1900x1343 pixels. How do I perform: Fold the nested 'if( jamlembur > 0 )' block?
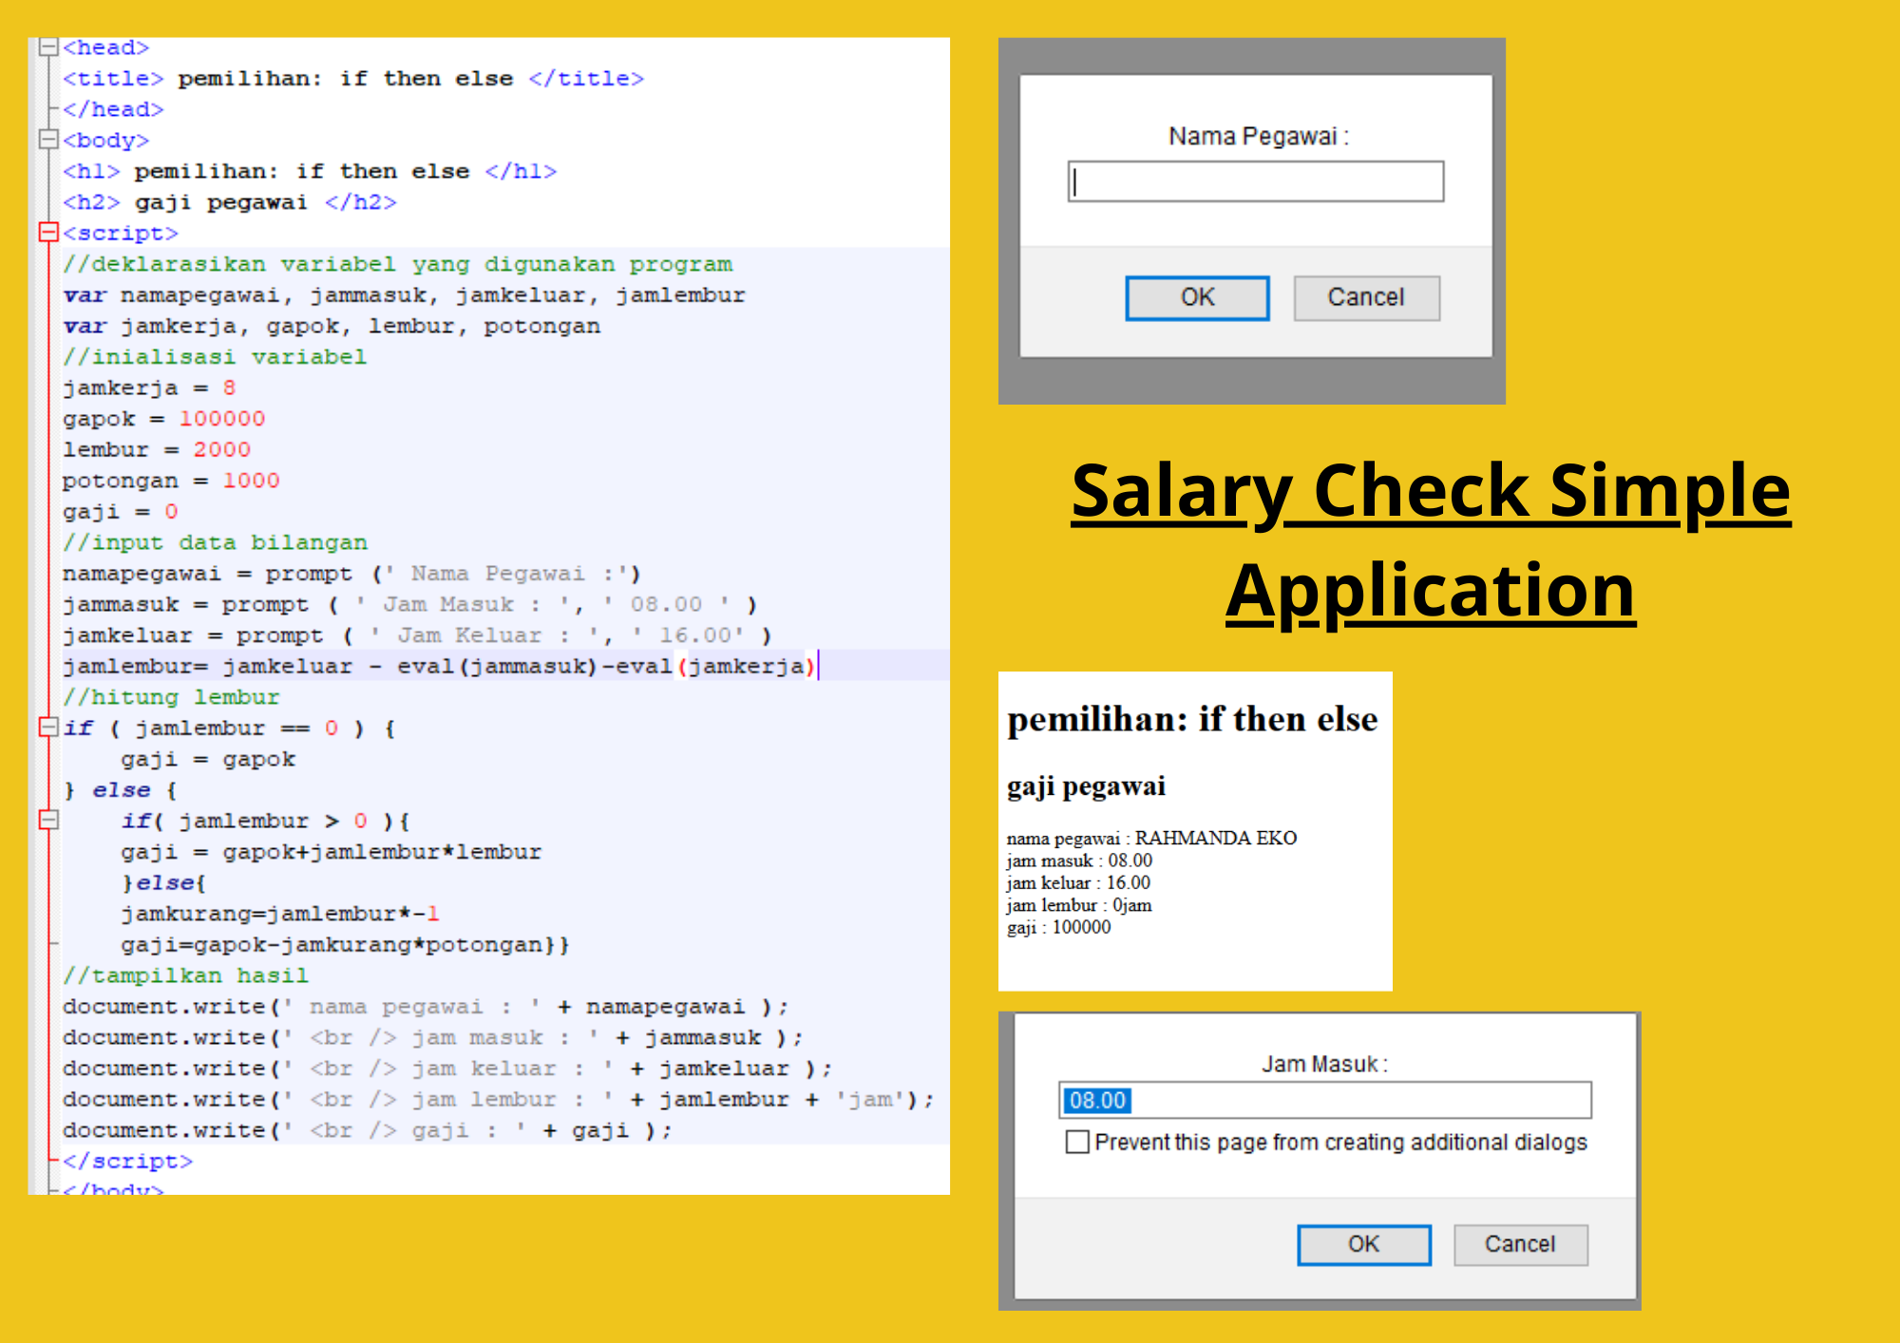(x=47, y=820)
